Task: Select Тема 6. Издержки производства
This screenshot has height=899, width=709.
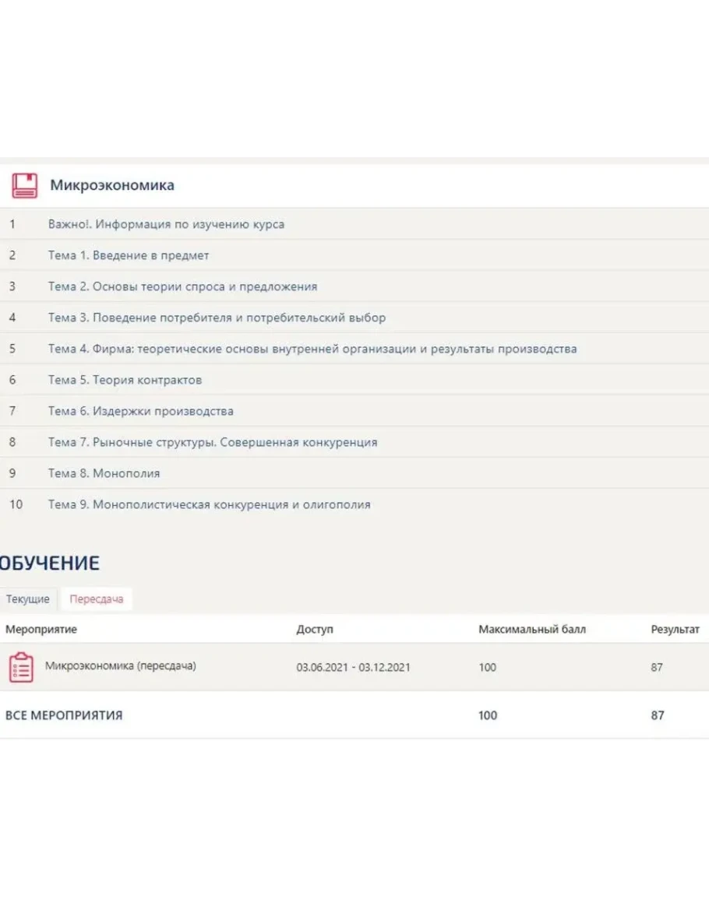Action: point(140,411)
